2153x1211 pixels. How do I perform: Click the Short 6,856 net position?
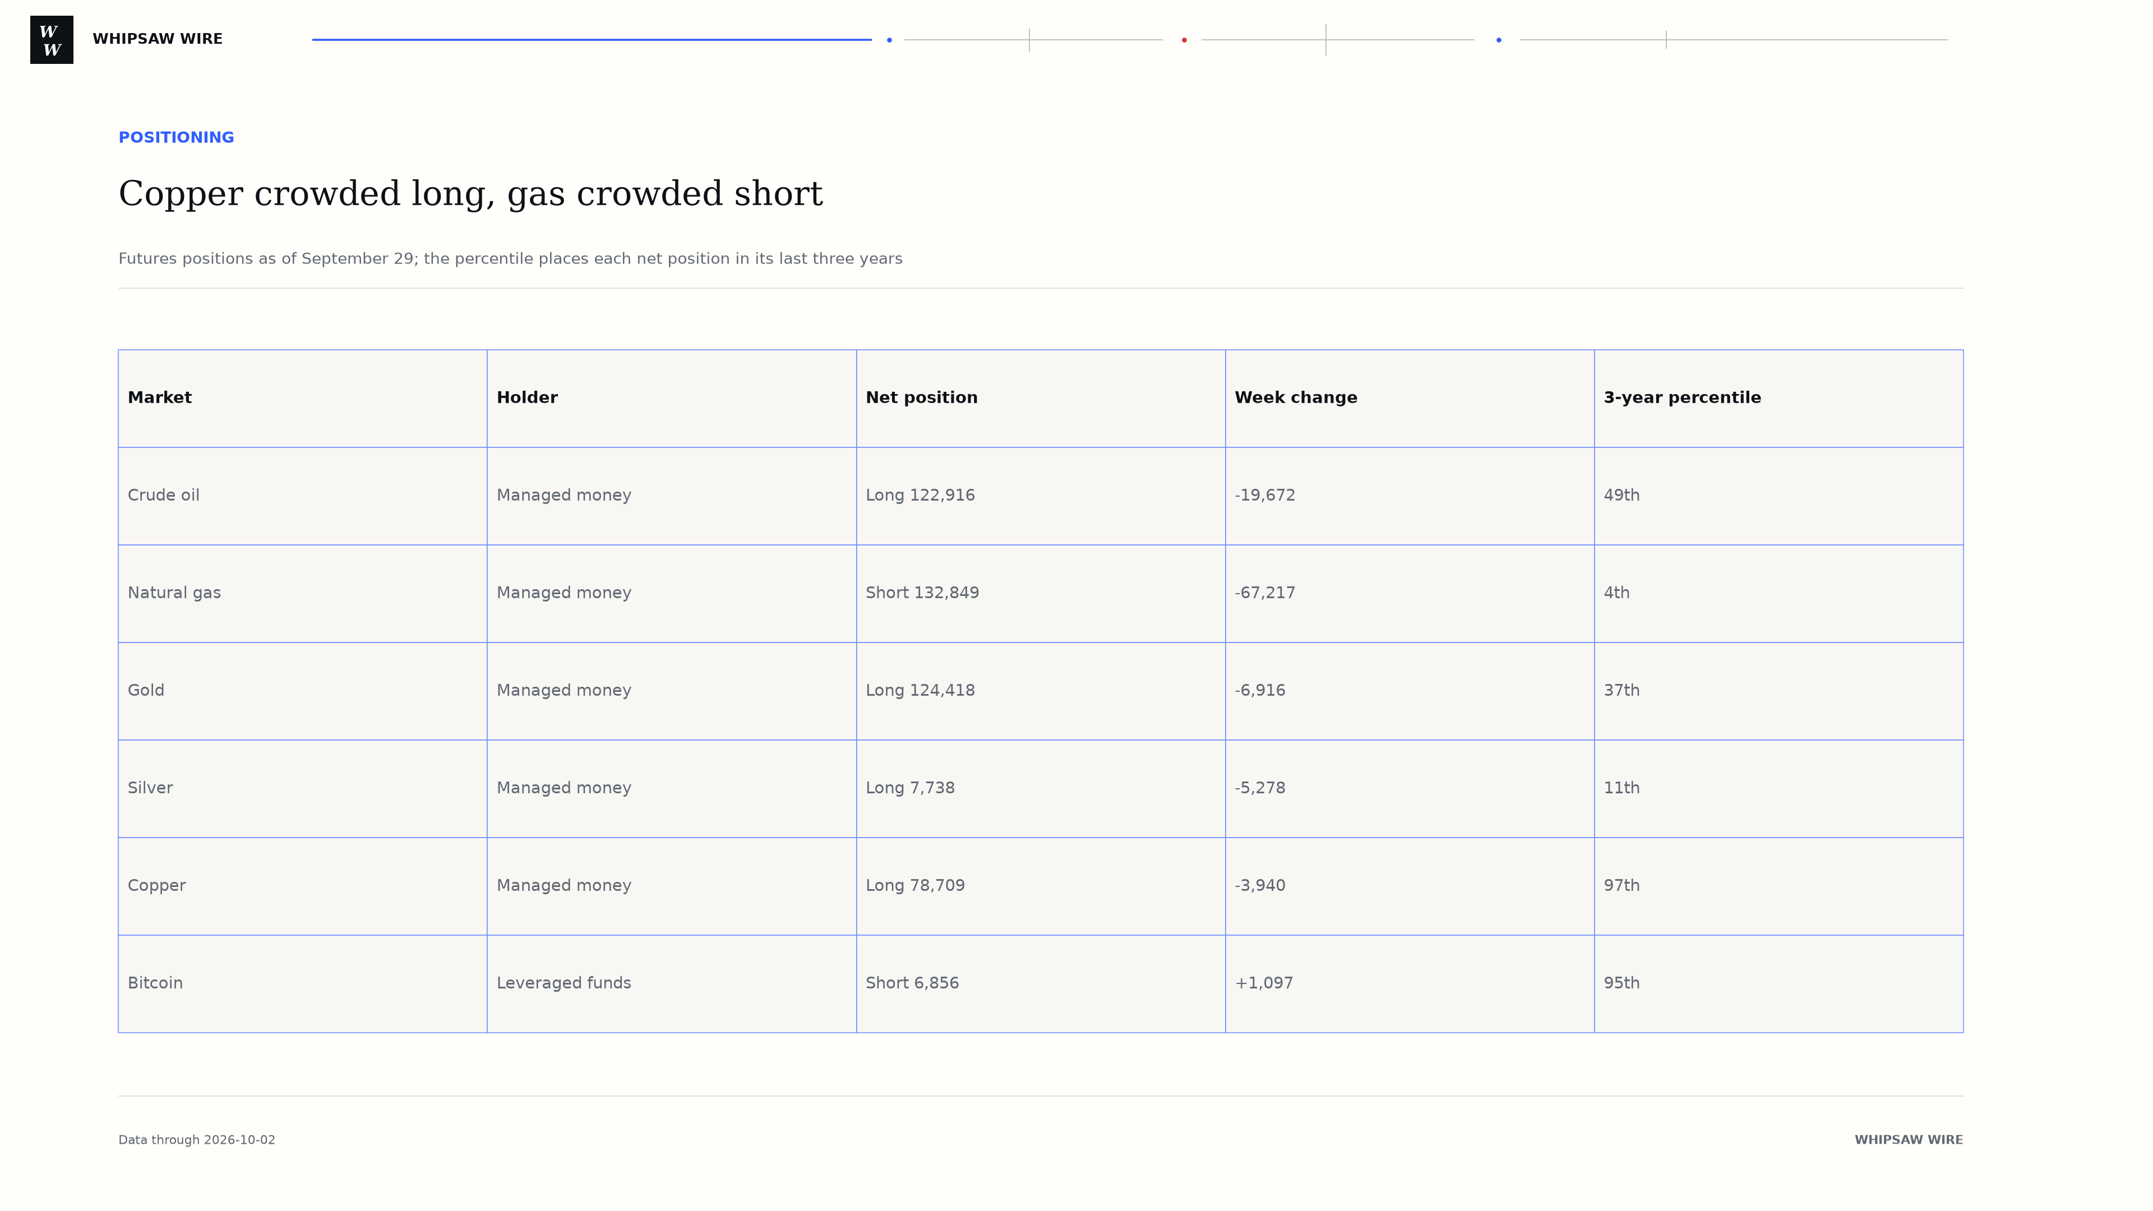pos(913,984)
